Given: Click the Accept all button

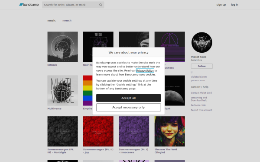Looking at the screenshot, I should click(x=128, y=98).
